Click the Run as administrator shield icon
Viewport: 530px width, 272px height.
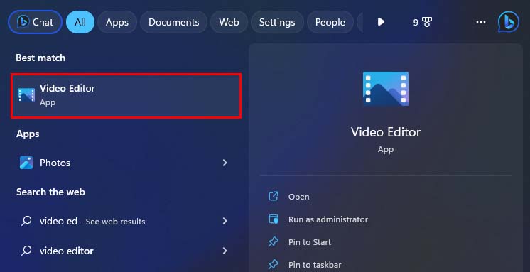[x=274, y=219]
